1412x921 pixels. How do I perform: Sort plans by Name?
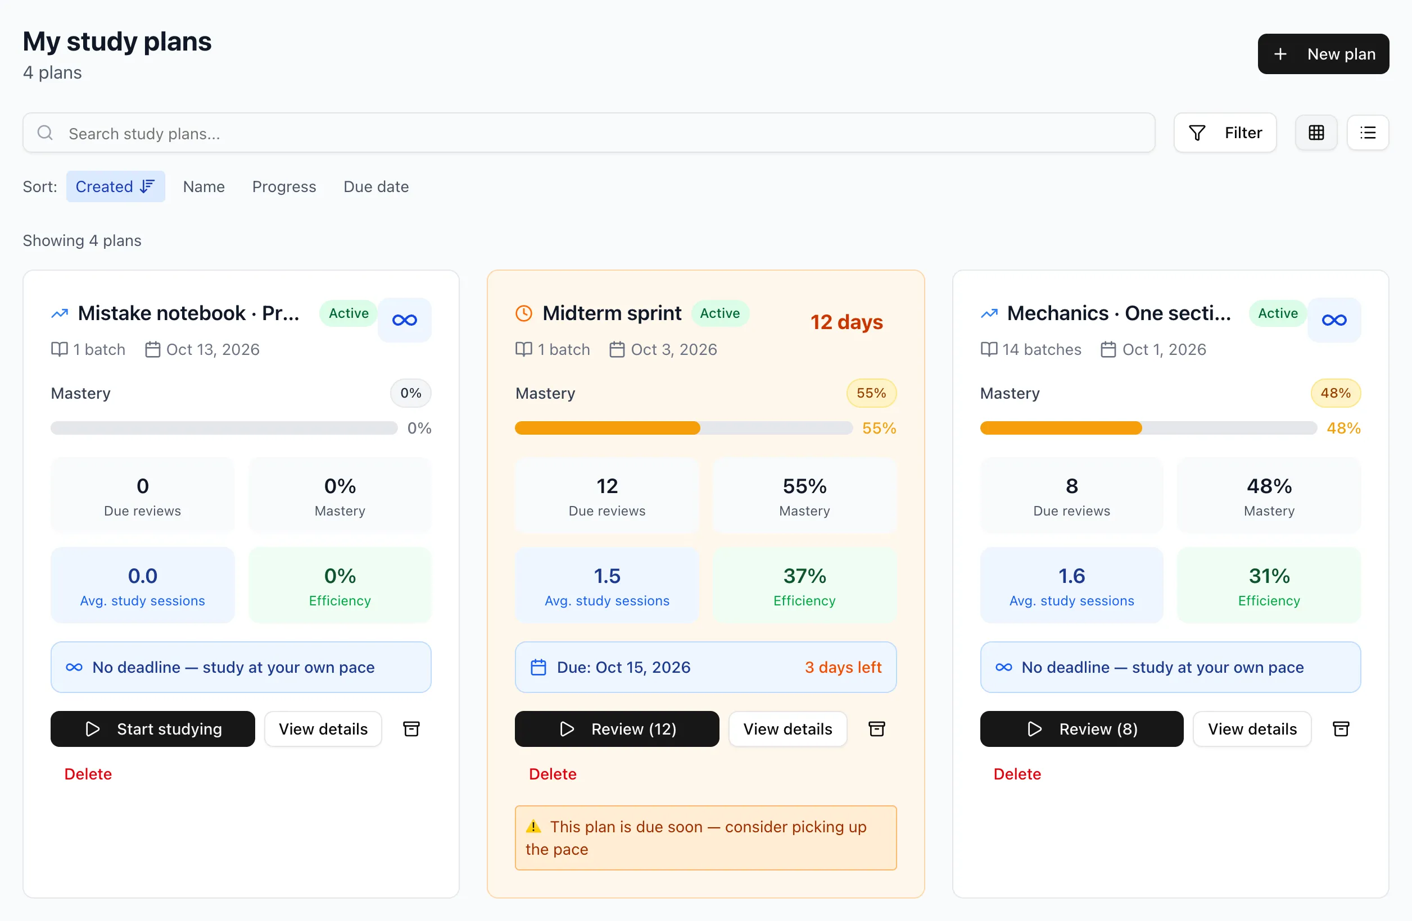[203, 186]
